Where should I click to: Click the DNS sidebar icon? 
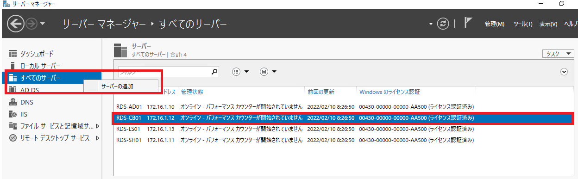point(13,102)
